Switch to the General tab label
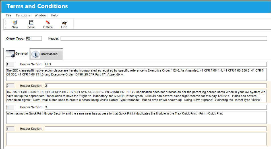Viewport: 271px width, 149px height. pyautogui.click(x=21, y=53)
